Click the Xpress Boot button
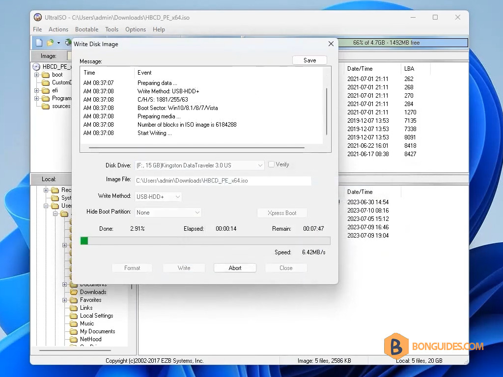This screenshot has height=377, width=503. (x=282, y=213)
